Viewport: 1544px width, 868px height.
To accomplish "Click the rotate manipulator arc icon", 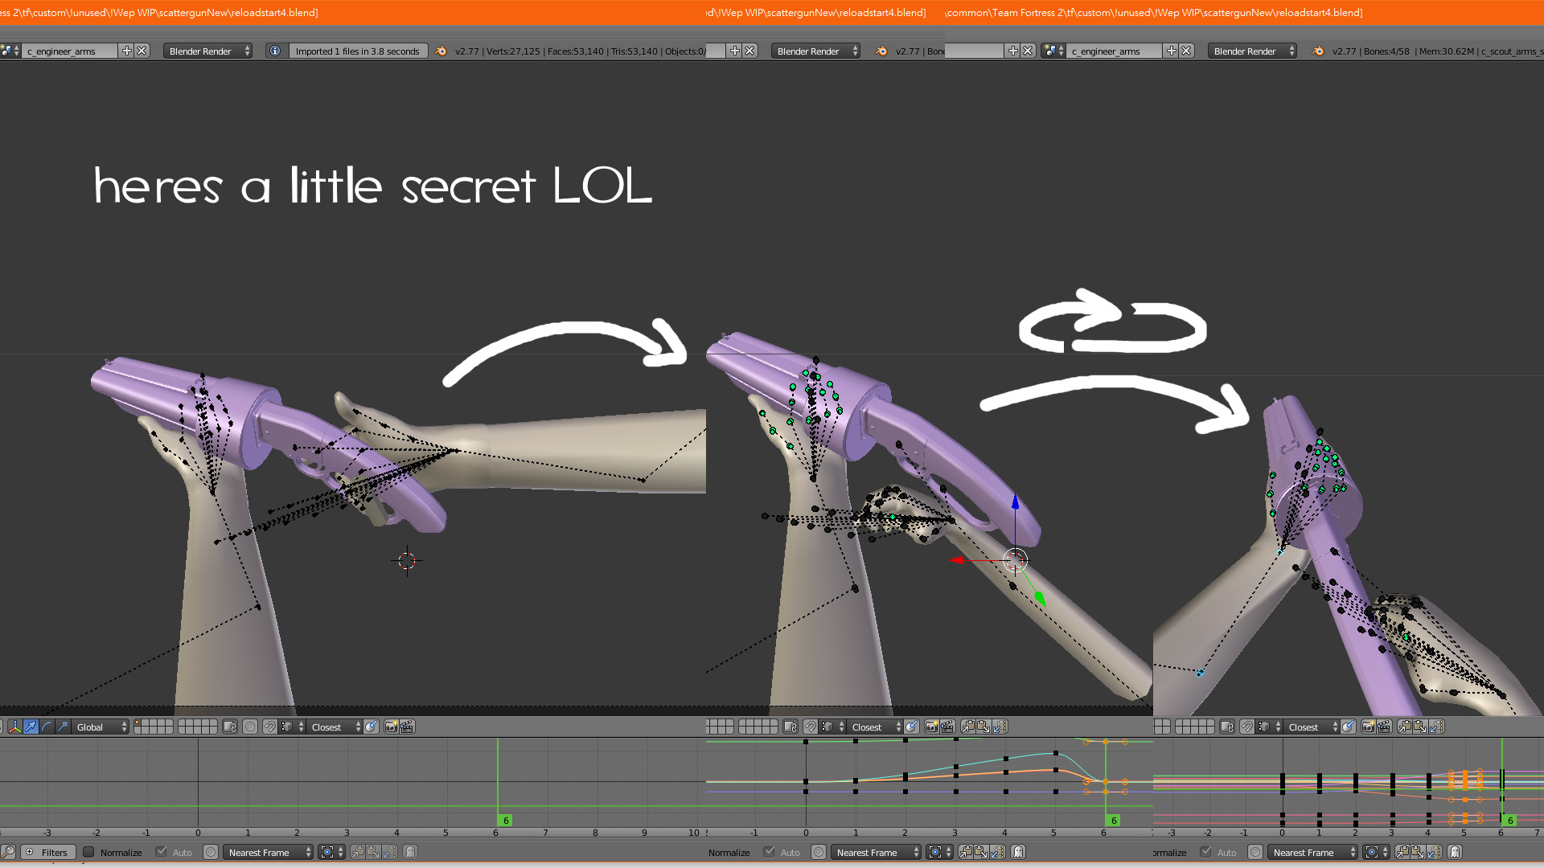I will pyautogui.click(x=47, y=727).
